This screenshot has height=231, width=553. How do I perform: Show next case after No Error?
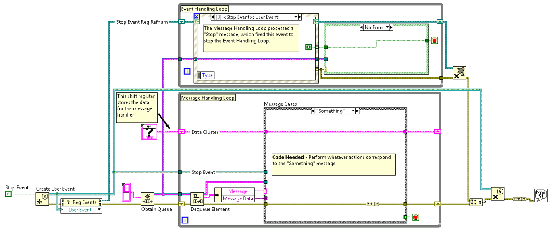point(391,27)
